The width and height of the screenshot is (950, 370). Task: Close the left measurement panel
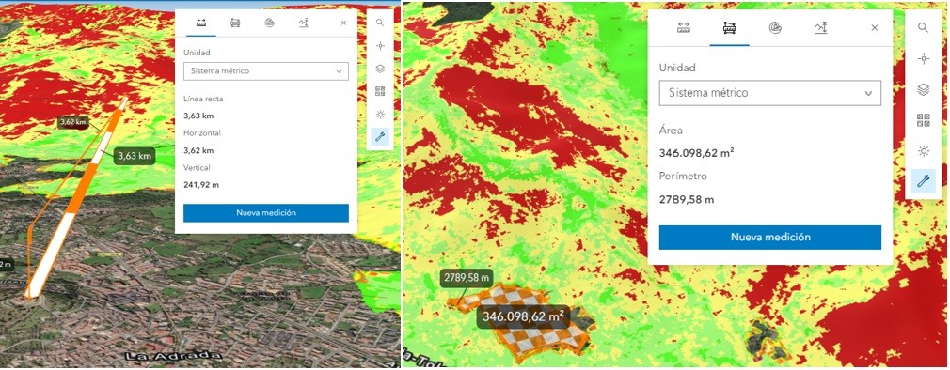coord(343,23)
